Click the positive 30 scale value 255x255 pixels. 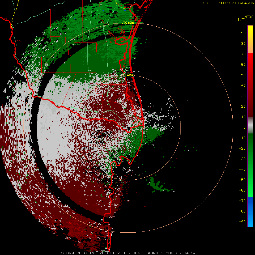point(243,96)
